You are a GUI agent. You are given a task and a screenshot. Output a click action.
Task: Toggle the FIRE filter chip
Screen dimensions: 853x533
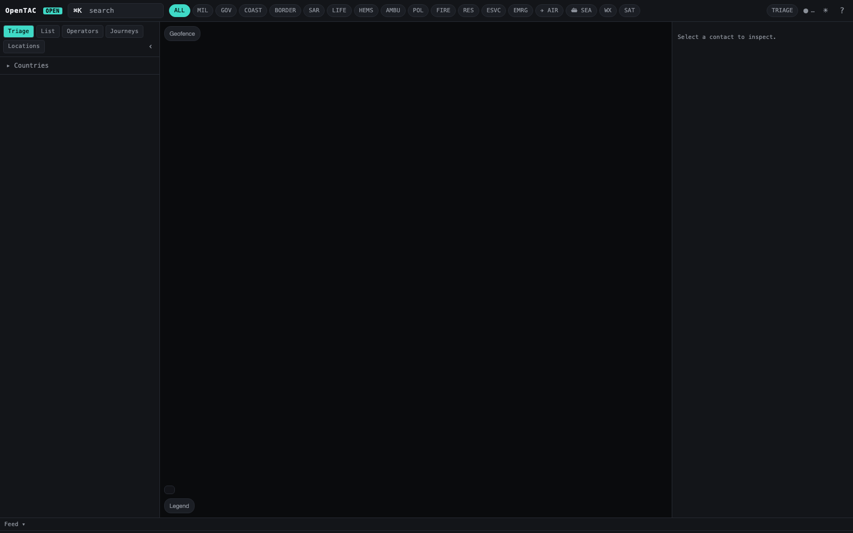443,11
